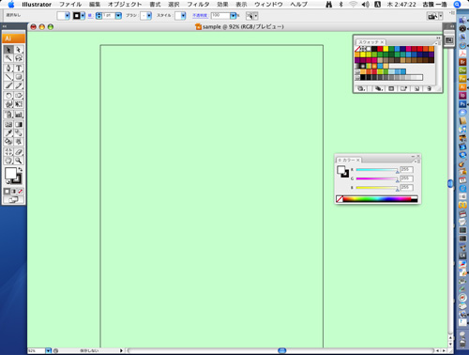
Task: Select the Scale tool
Action: [x=19, y=96]
